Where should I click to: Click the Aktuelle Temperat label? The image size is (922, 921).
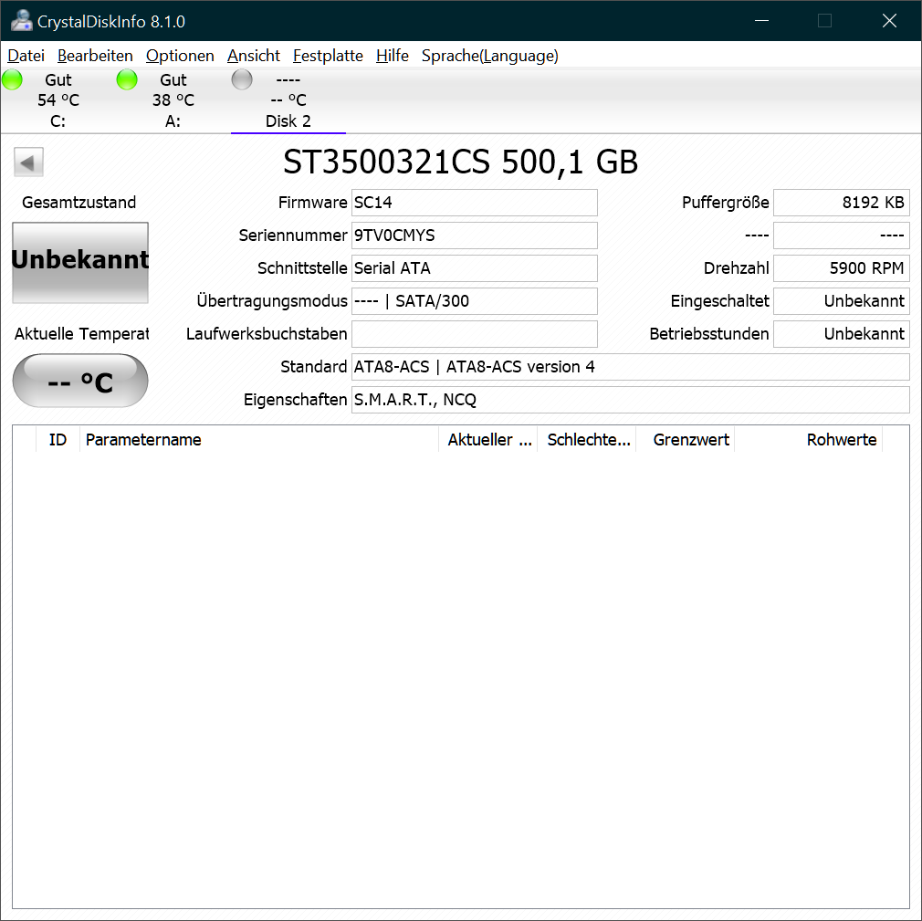[82, 334]
